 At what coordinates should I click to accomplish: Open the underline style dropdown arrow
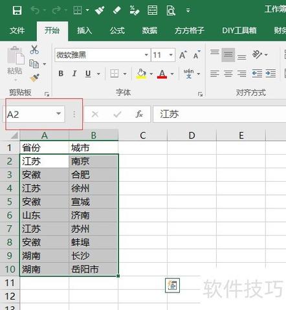pyautogui.click(x=98, y=74)
